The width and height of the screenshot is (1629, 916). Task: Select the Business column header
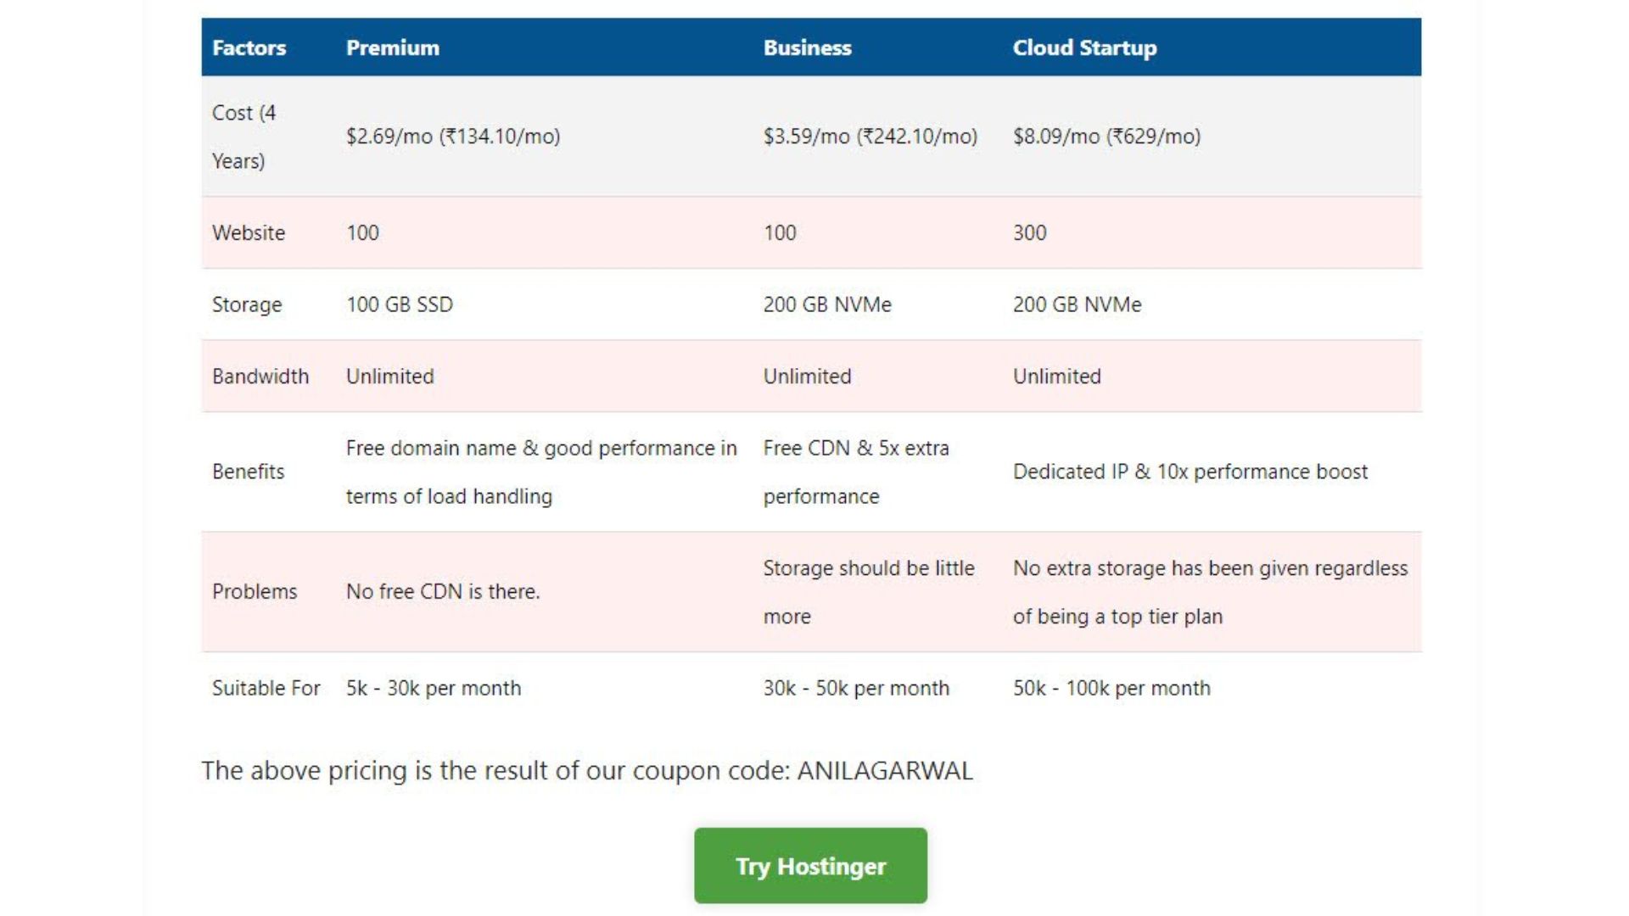coord(807,47)
